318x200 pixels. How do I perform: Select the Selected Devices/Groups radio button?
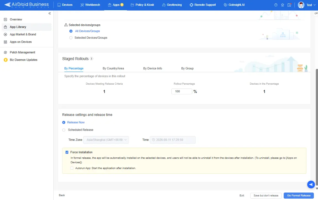71,38
